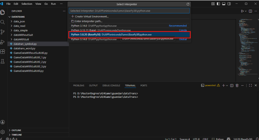Image resolution: width=259 pixels, height=140 pixels.
Task: Switch to the Debug Console tab
Action: pos(111,85)
